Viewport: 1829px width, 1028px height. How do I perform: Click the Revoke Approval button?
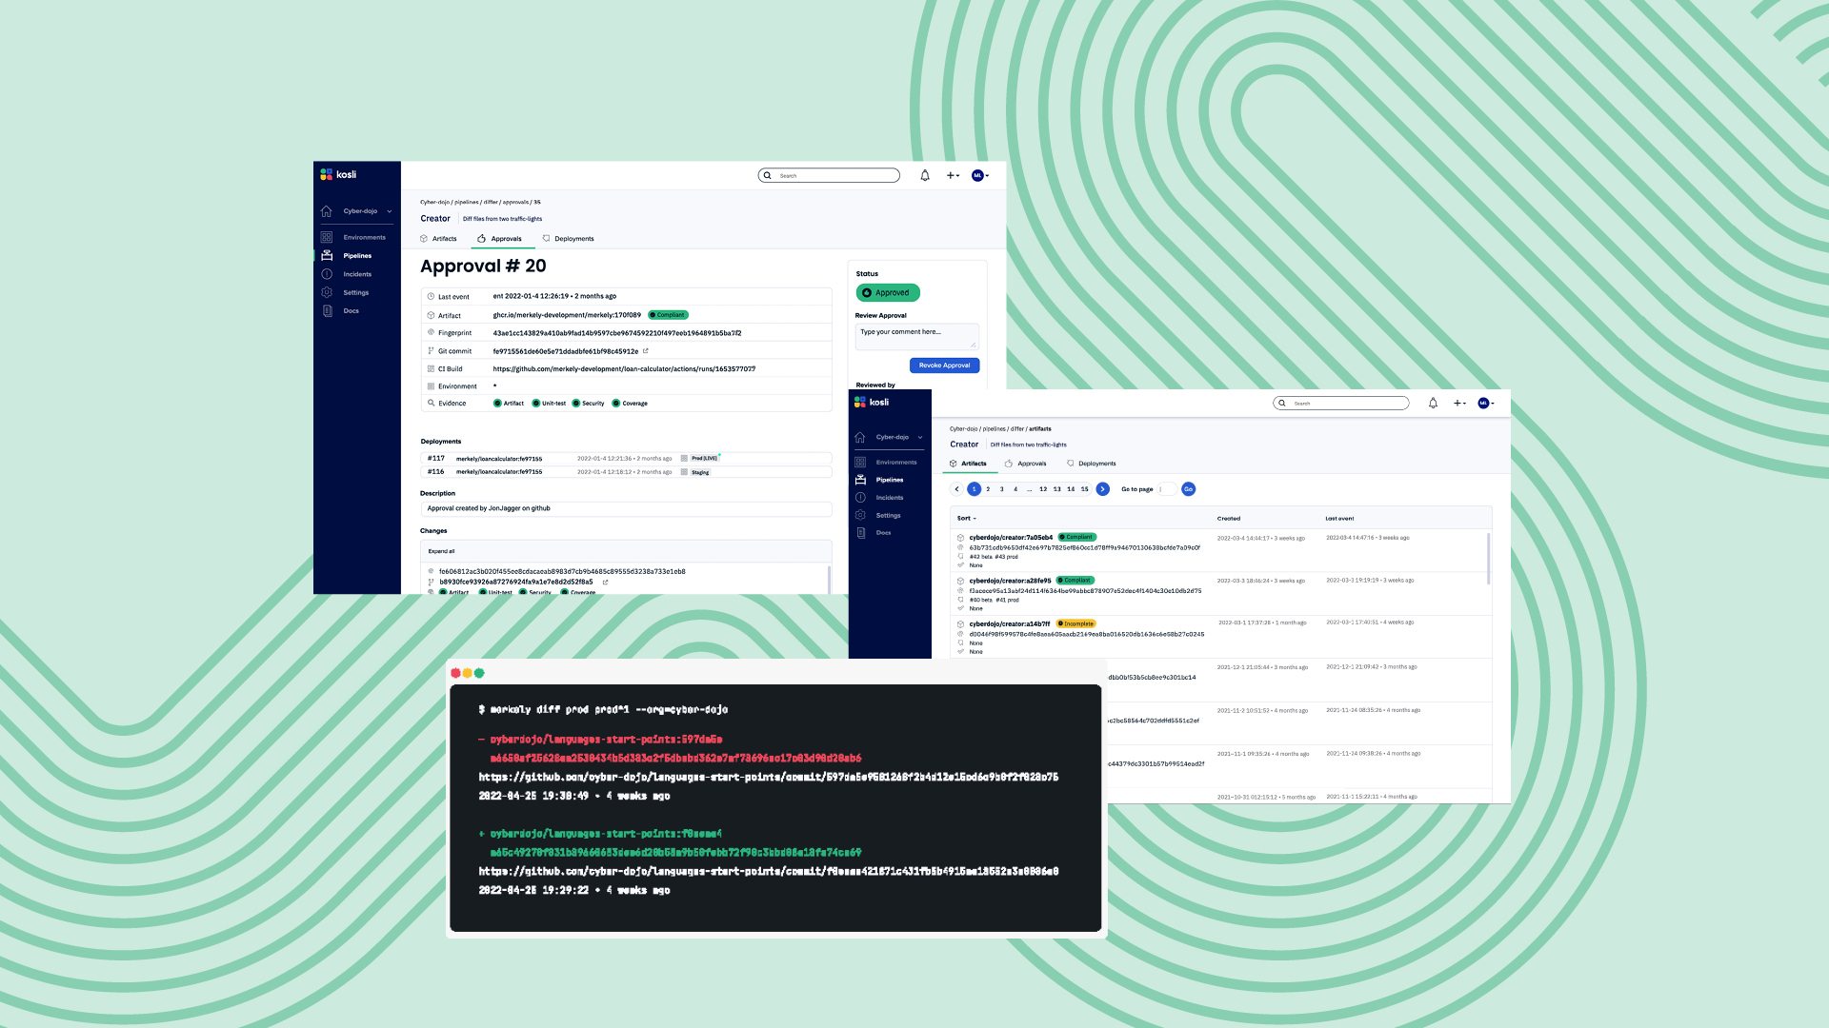click(944, 366)
